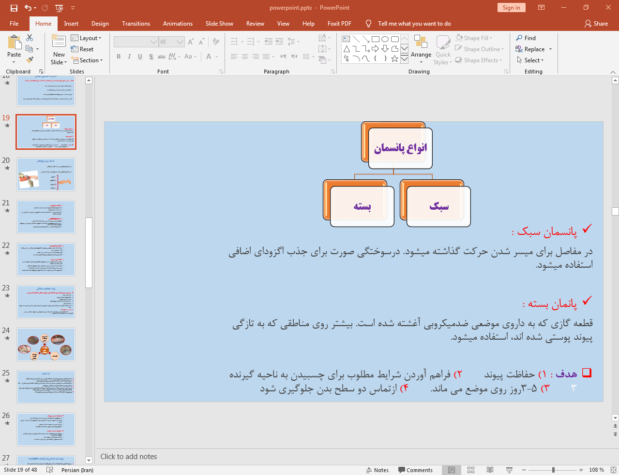The height and width of the screenshot is (475, 619).
Task: Open Shape Outline dropdown
Action: pyautogui.click(x=480, y=49)
